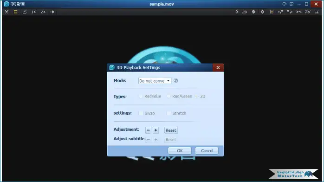The height and width of the screenshot is (182, 324).
Task: Click the fullscreen icon in the top-left toolbar
Action: click(x=6, y=12)
